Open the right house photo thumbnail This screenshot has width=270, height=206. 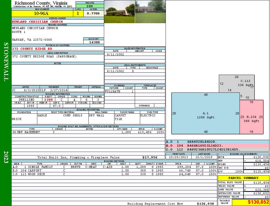pyautogui.click(x=150, y=12)
